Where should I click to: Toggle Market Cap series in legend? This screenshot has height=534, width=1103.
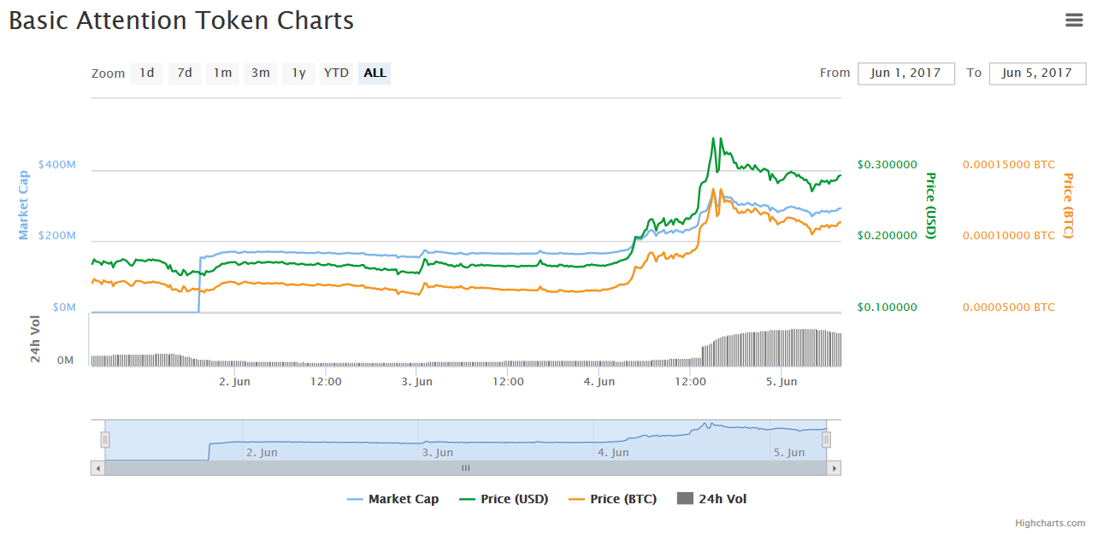click(x=393, y=499)
